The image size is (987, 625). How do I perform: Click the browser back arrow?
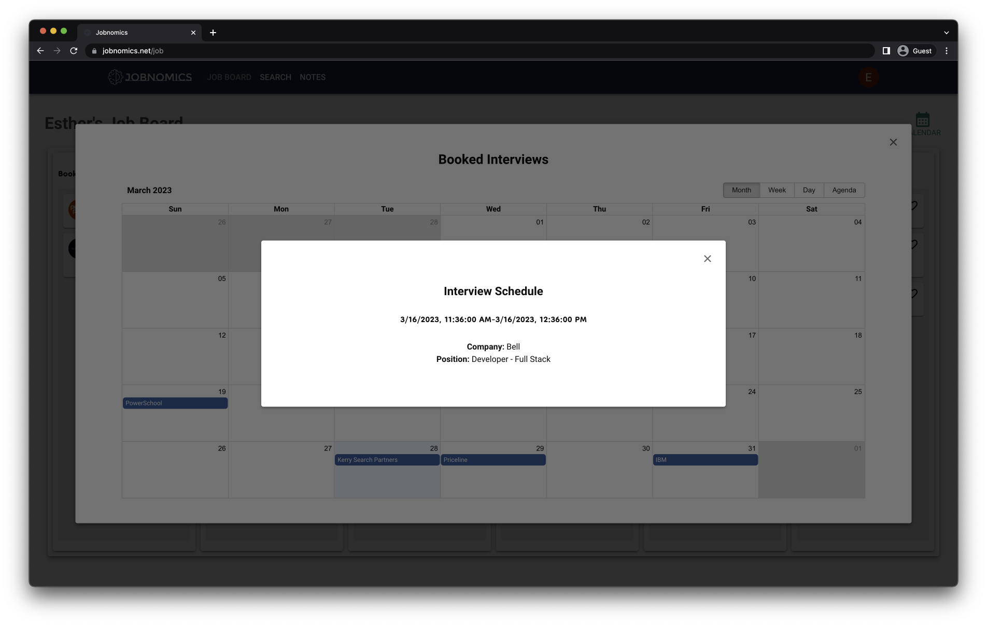tap(40, 51)
